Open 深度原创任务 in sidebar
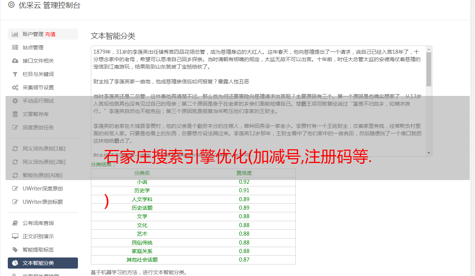 tap(43, 127)
